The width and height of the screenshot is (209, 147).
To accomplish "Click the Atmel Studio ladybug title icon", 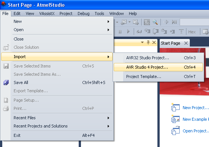I will 3,4.
